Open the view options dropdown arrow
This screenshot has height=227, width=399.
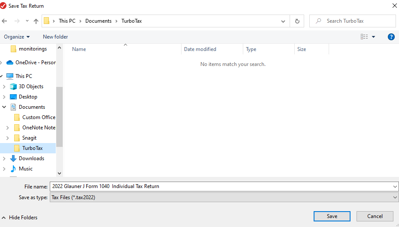pyautogui.click(x=373, y=37)
